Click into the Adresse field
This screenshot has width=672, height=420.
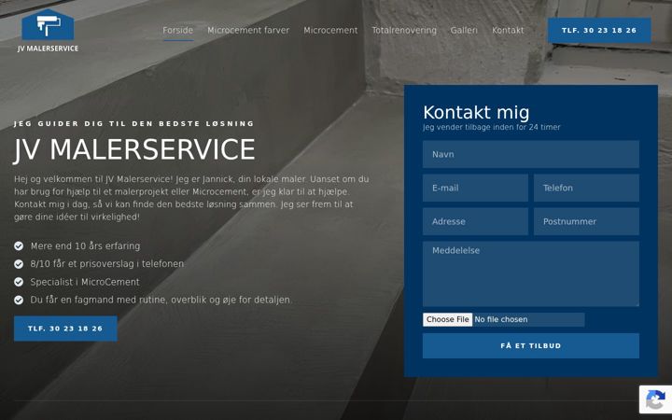tap(475, 221)
